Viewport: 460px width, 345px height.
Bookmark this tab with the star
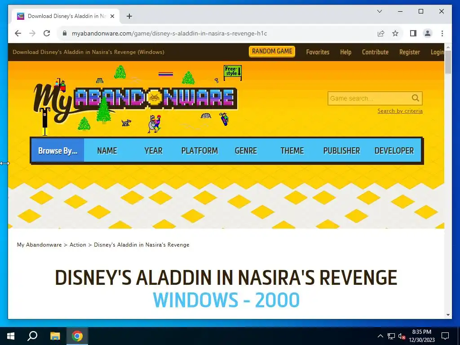tap(395, 33)
